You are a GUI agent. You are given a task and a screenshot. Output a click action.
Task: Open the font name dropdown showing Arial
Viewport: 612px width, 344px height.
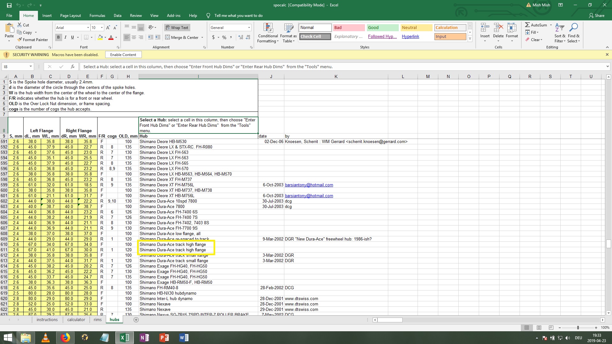88,28
